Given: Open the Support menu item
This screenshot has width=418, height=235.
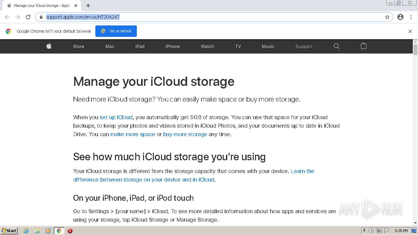Looking at the screenshot, I should tap(304, 46).
